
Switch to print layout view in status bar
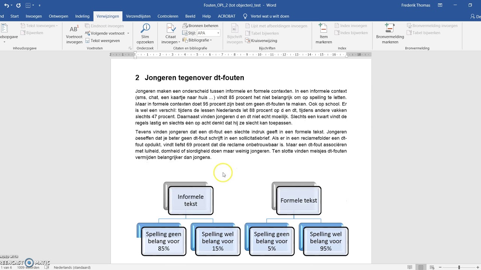click(421, 267)
